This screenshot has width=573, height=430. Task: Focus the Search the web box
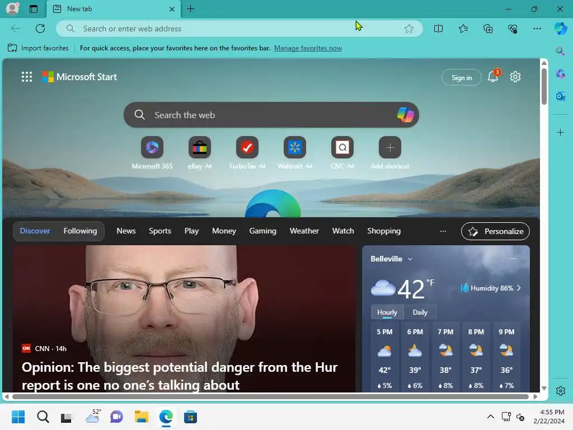(271, 115)
